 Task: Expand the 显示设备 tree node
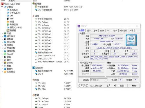2,42
